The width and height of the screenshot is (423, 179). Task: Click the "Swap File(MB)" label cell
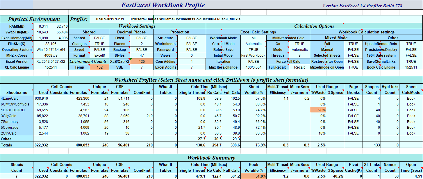tap(17, 32)
